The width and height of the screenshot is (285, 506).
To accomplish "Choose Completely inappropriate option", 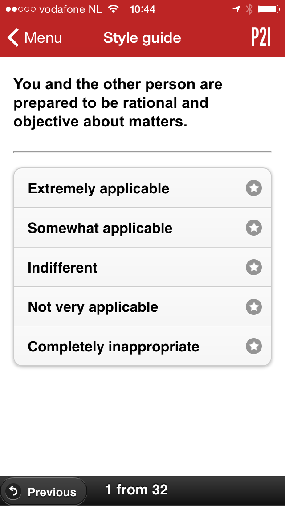I will 114,346.
